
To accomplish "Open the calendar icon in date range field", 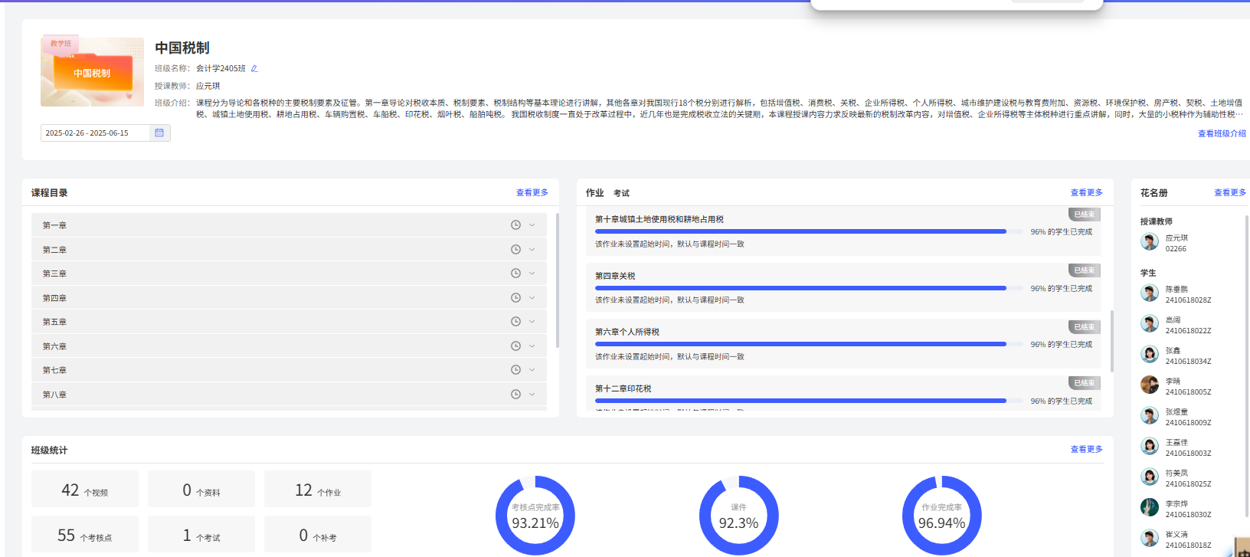I will (159, 133).
